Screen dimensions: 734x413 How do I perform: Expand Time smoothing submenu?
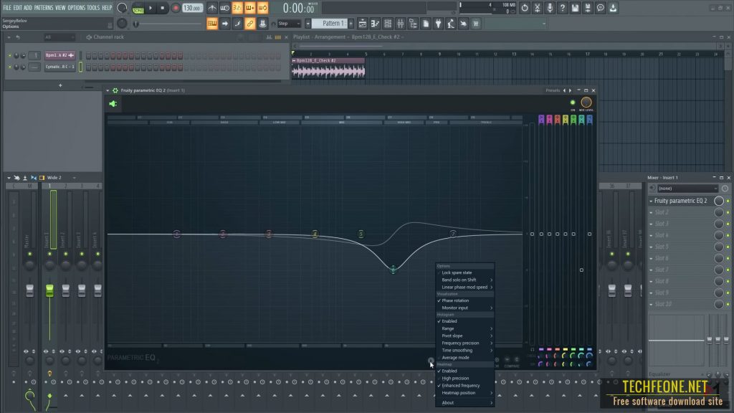click(464, 350)
